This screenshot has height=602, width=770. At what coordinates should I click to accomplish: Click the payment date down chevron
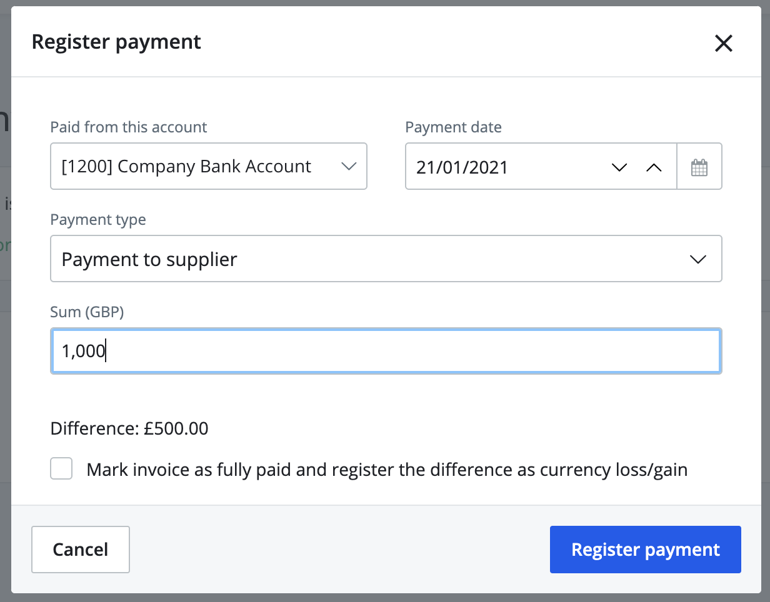(619, 167)
